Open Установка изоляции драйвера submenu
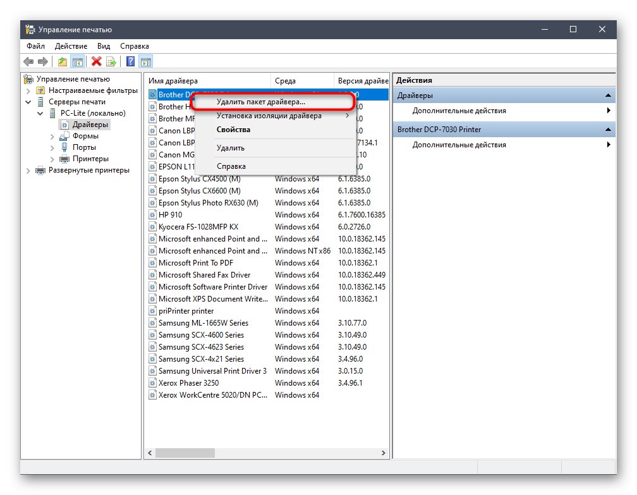 point(276,116)
